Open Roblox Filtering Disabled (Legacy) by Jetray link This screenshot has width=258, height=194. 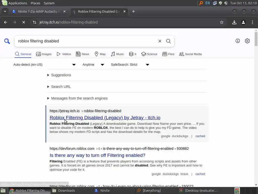105,118
